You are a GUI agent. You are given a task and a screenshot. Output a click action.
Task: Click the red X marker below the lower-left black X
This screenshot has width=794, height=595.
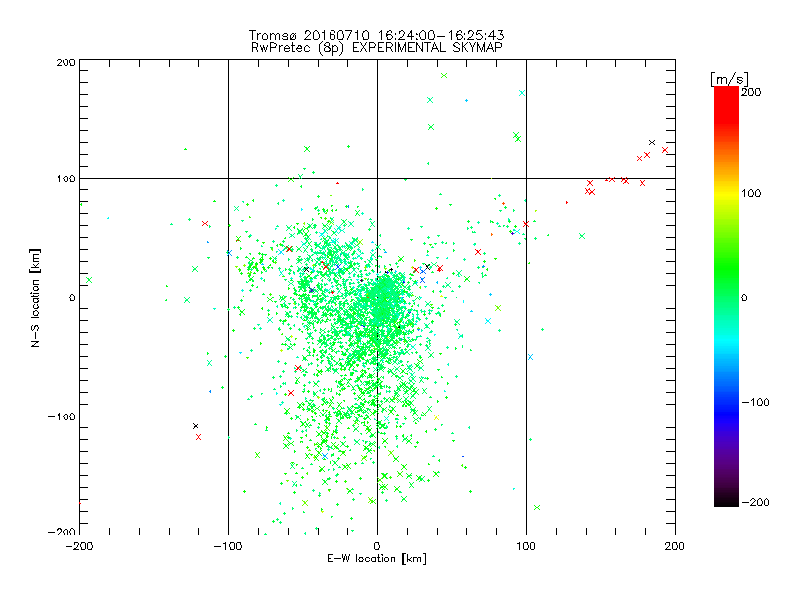tap(198, 437)
